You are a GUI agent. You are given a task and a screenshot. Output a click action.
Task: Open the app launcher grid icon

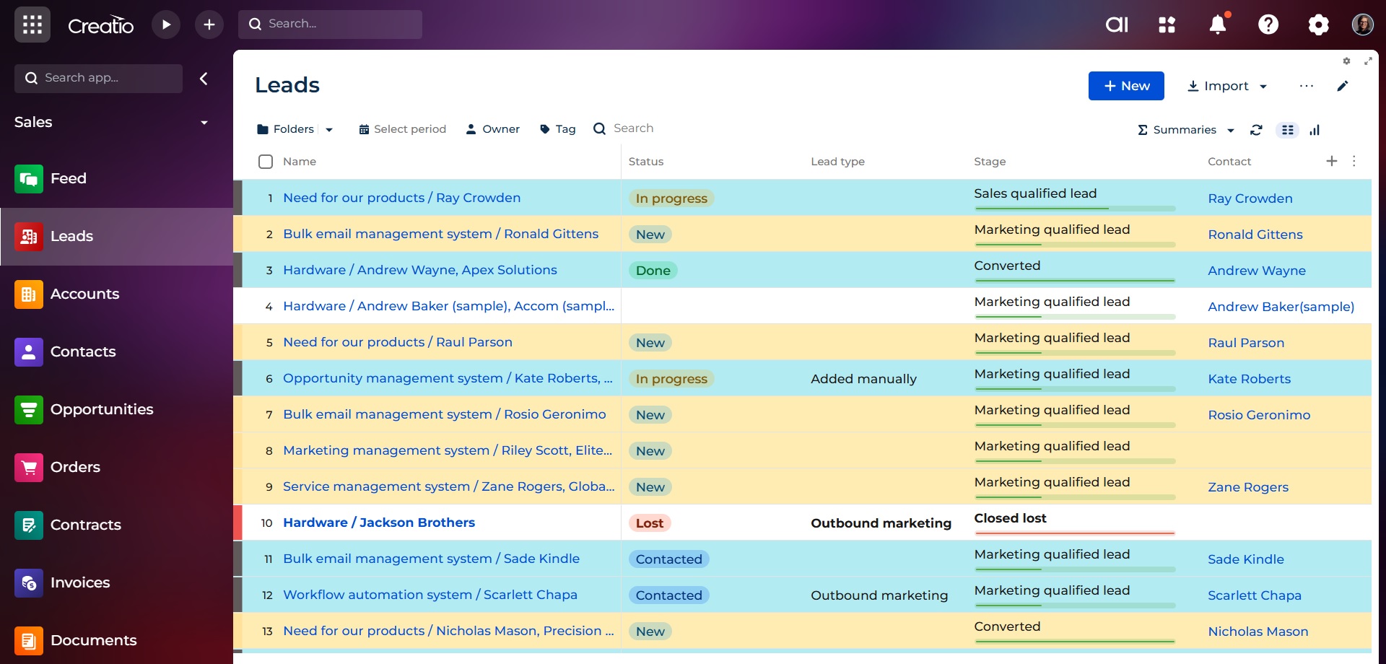[32, 25]
